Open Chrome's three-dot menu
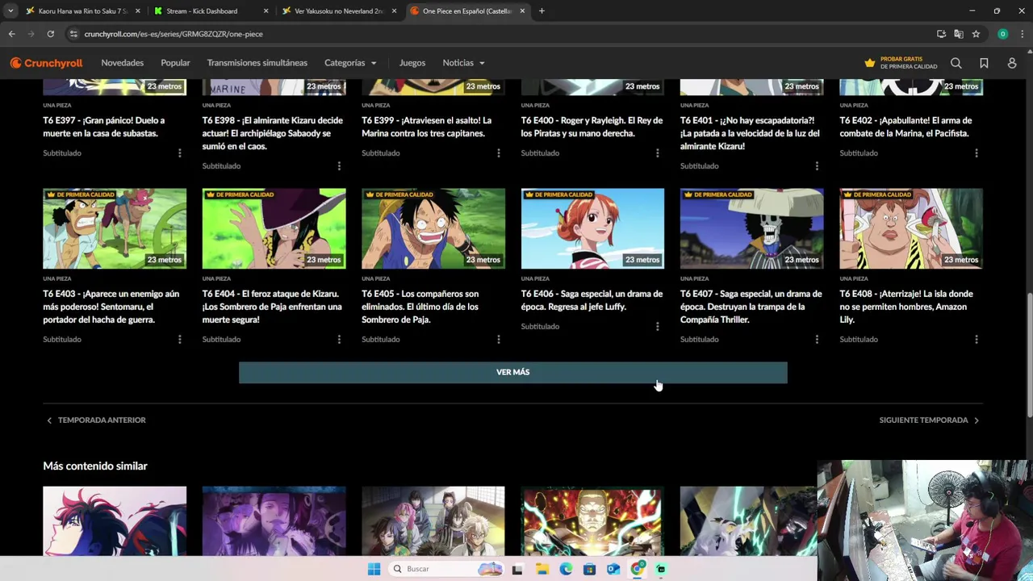 click(x=1022, y=34)
